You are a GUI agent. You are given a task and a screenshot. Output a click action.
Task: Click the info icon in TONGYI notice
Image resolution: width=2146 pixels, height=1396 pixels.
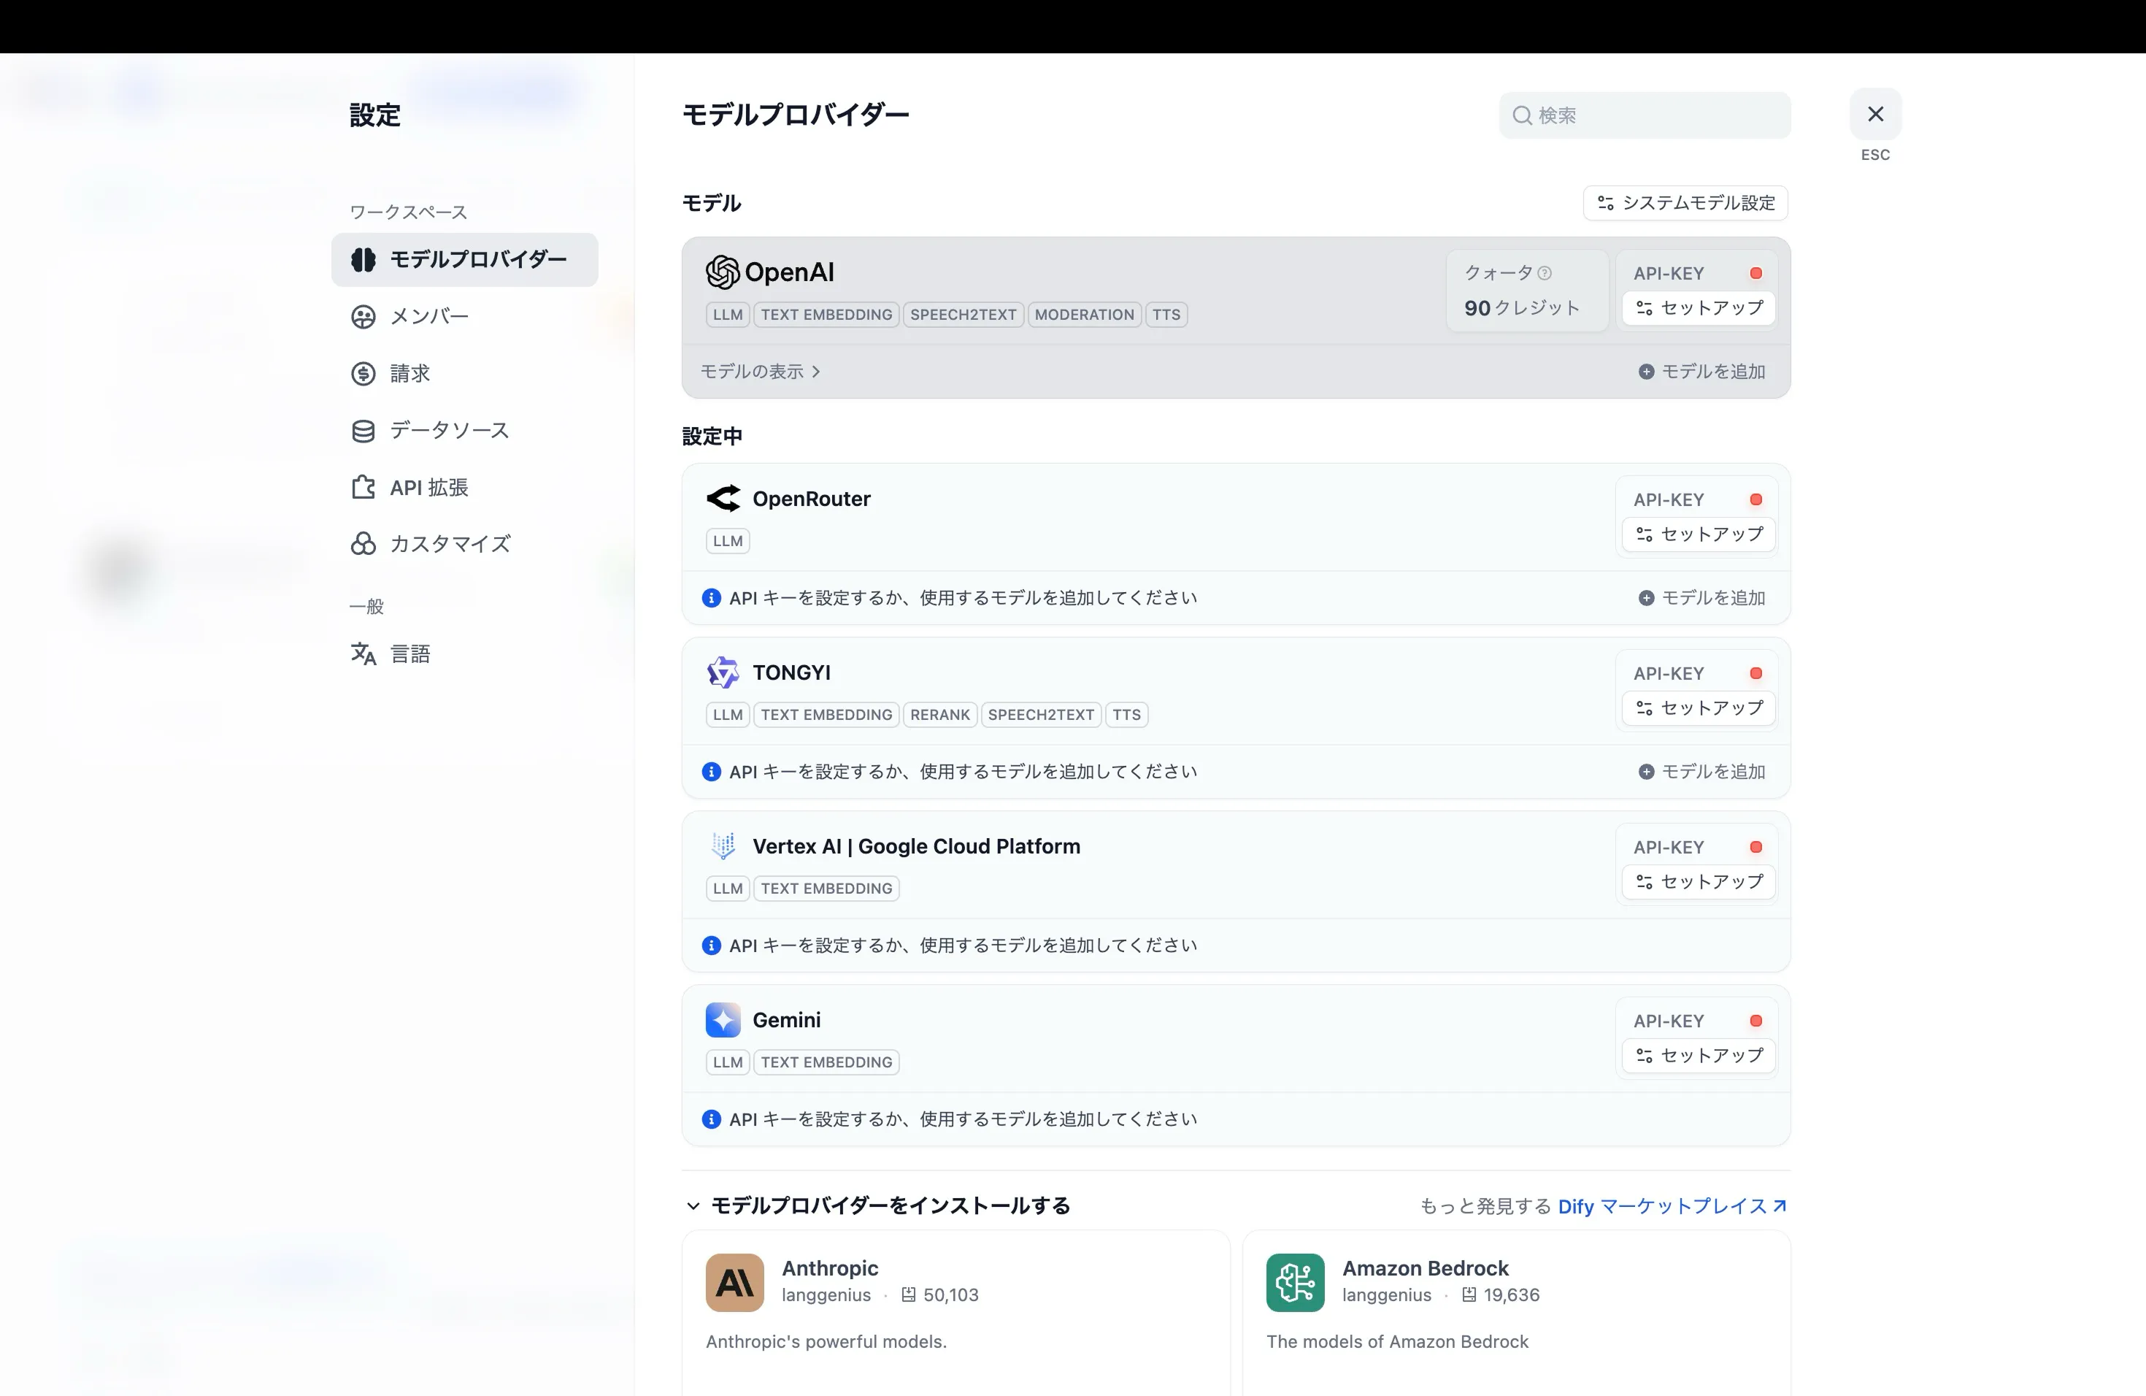pyautogui.click(x=712, y=772)
